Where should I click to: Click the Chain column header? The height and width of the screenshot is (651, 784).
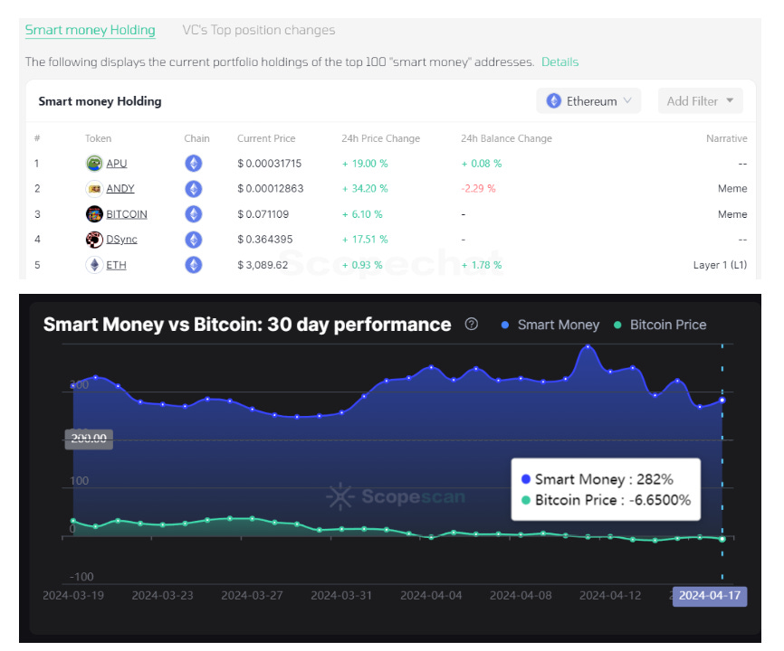tap(196, 138)
